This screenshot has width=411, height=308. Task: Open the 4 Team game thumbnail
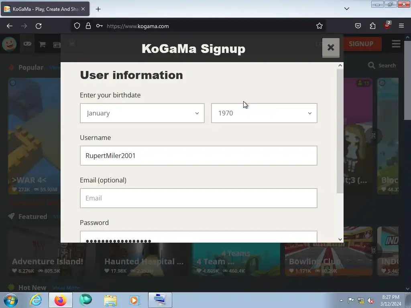[236, 259]
